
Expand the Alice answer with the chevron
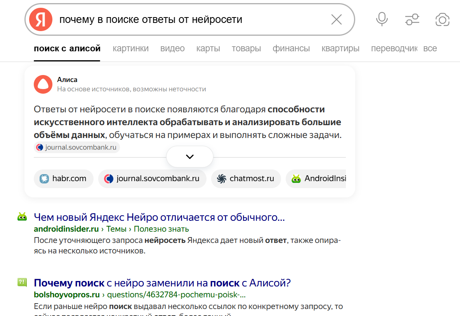click(189, 156)
